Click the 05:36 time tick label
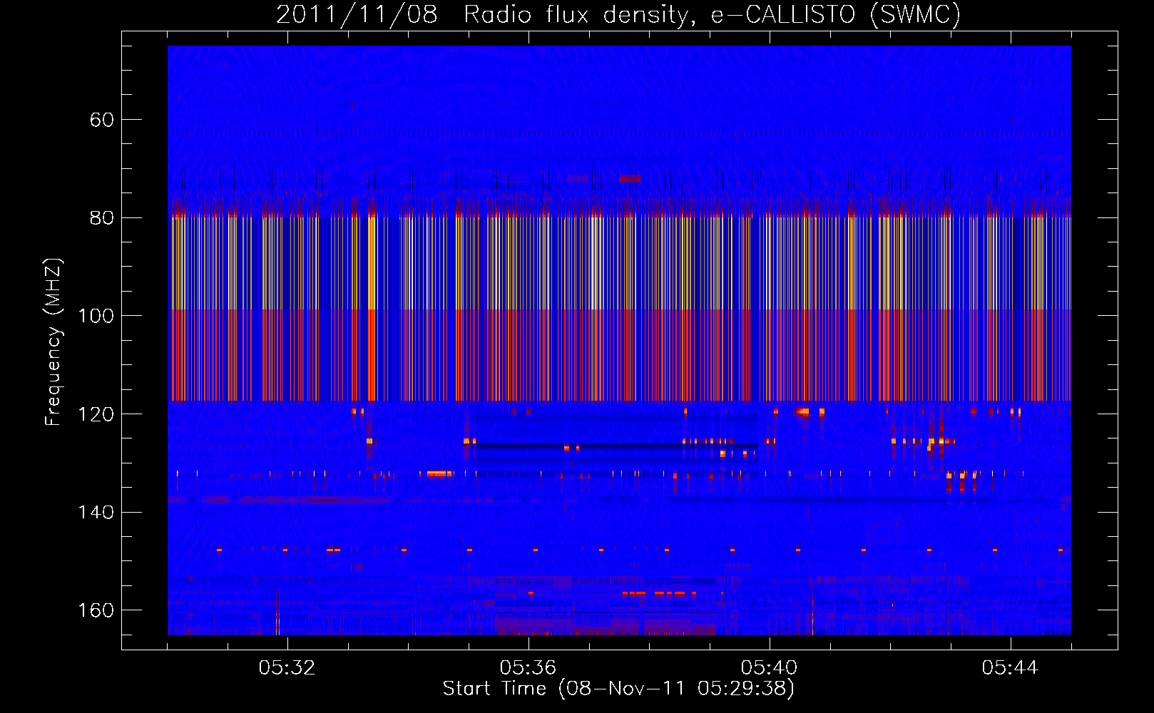The image size is (1154, 713). pyautogui.click(x=528, y=667)
